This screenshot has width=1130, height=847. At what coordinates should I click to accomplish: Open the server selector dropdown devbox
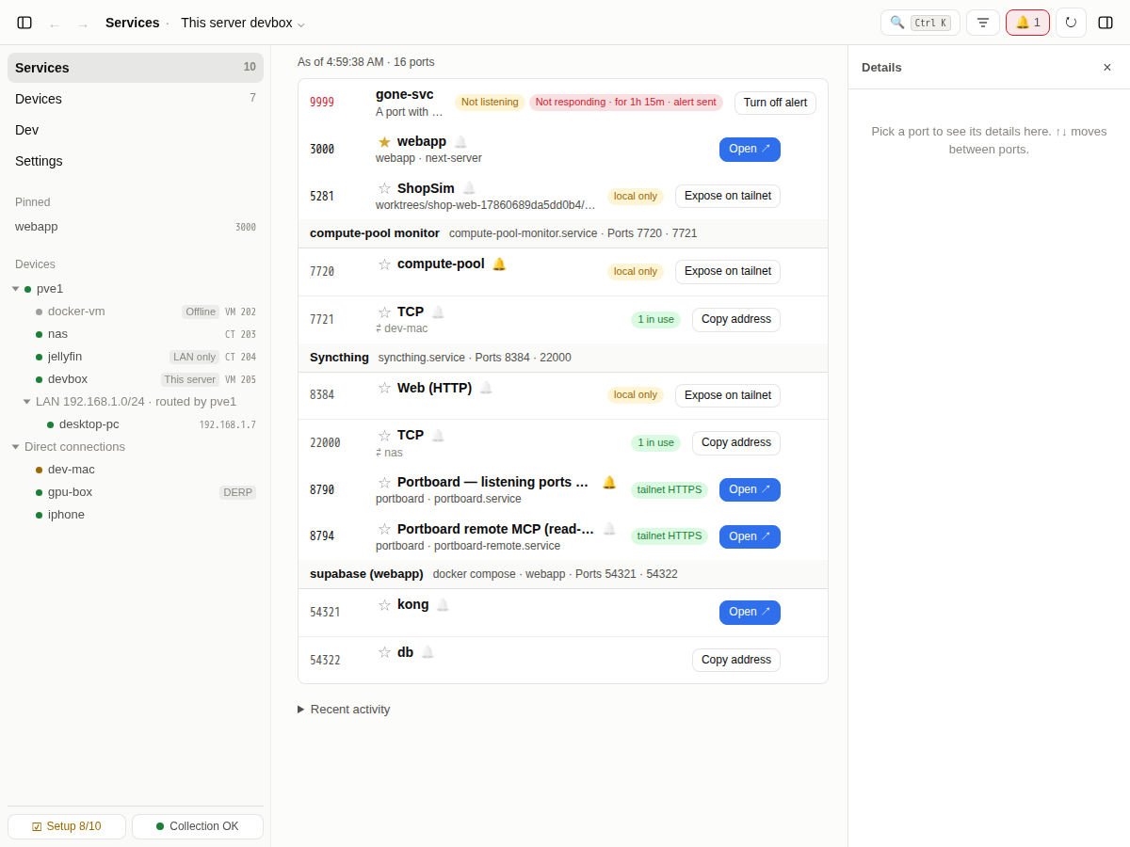pyautogui.click(x=243, y=23)
